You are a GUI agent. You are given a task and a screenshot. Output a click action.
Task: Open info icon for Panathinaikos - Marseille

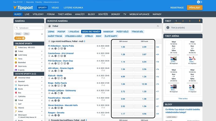click(55, 101)
